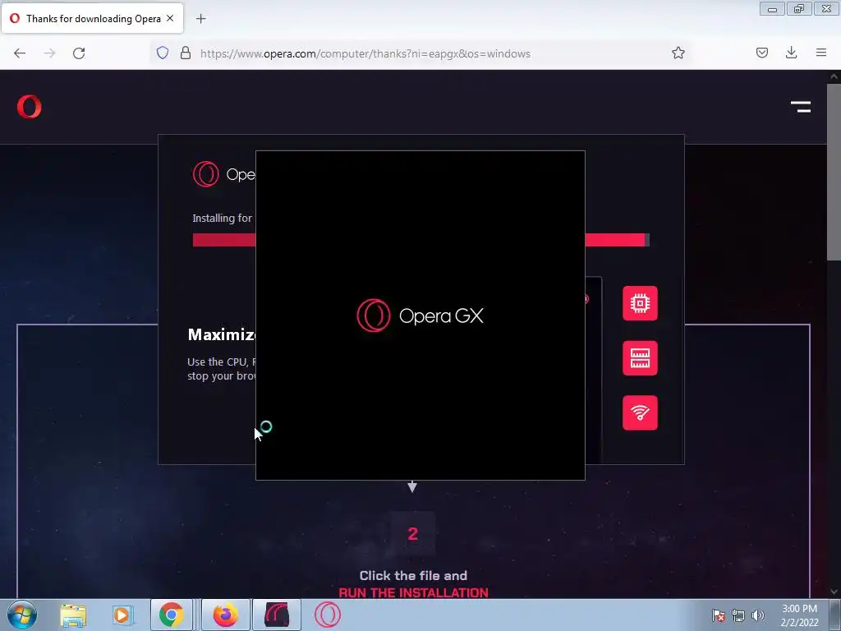Open the Windows Start menu
This screenshot has width=841, height=631.
pos(22,615)
